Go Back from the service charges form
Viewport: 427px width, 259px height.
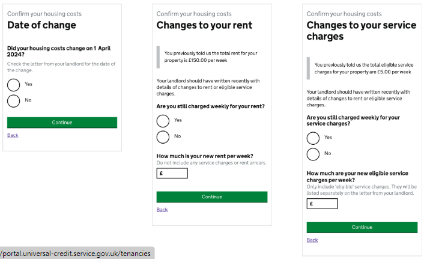coord(312,240)
